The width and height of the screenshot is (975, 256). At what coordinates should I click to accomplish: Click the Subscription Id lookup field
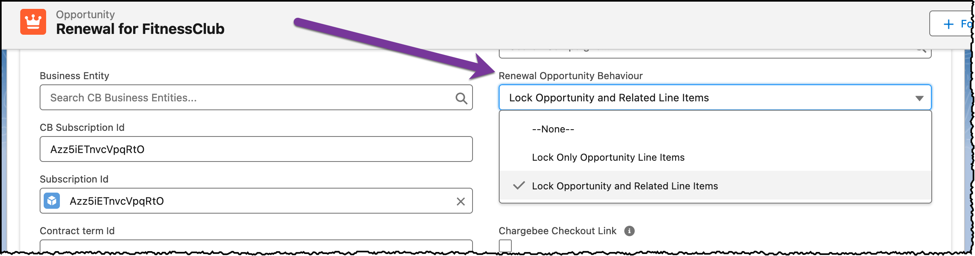(259, 201)
